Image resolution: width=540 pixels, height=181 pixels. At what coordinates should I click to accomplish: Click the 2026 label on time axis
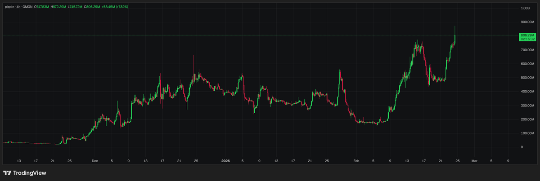225,160
